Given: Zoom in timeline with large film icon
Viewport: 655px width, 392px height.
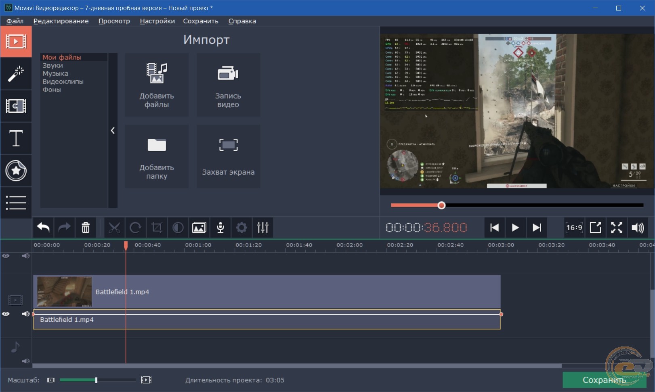Looking at the screenshot, I should (x=146, y=380).
